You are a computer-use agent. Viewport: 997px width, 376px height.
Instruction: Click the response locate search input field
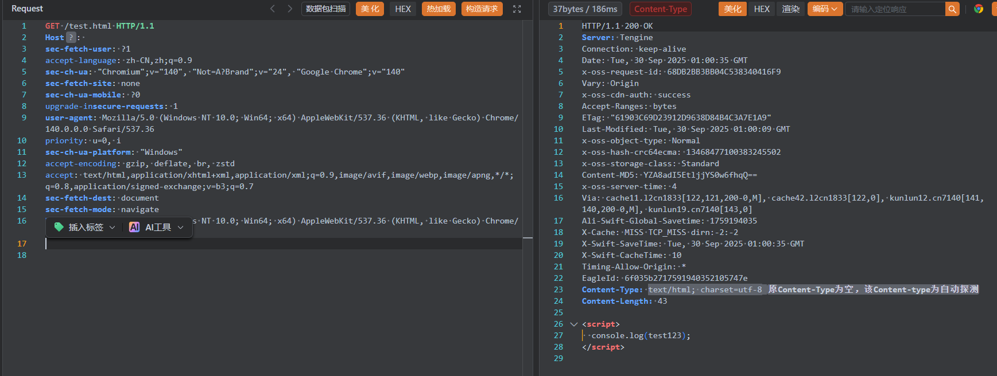pos(894,9)
